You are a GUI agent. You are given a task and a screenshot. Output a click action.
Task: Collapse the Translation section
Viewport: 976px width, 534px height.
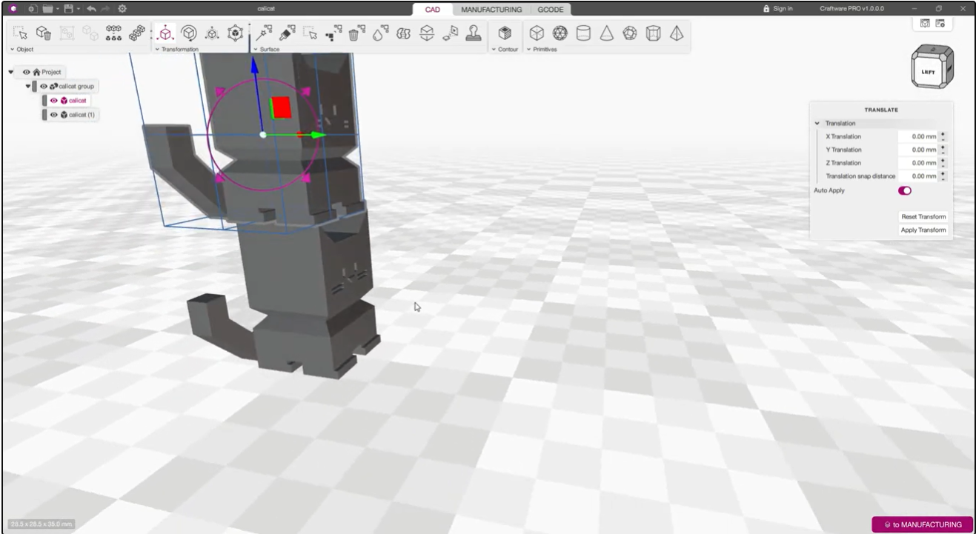(817, 124)
